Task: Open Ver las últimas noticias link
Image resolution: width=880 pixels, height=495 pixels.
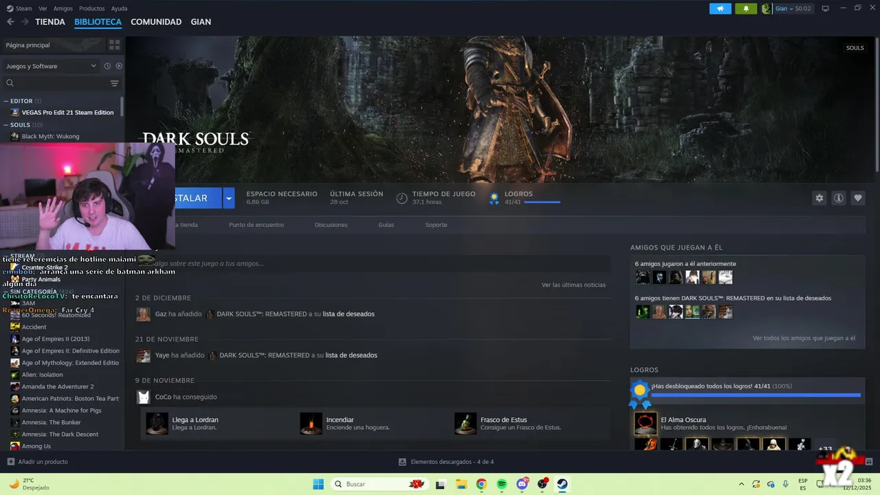Action: tap(573, 285)
